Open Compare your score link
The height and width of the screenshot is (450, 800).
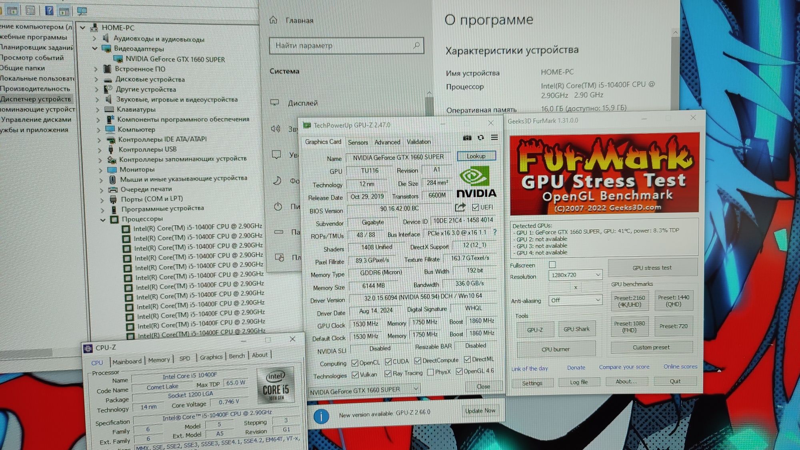click(624, 367)
